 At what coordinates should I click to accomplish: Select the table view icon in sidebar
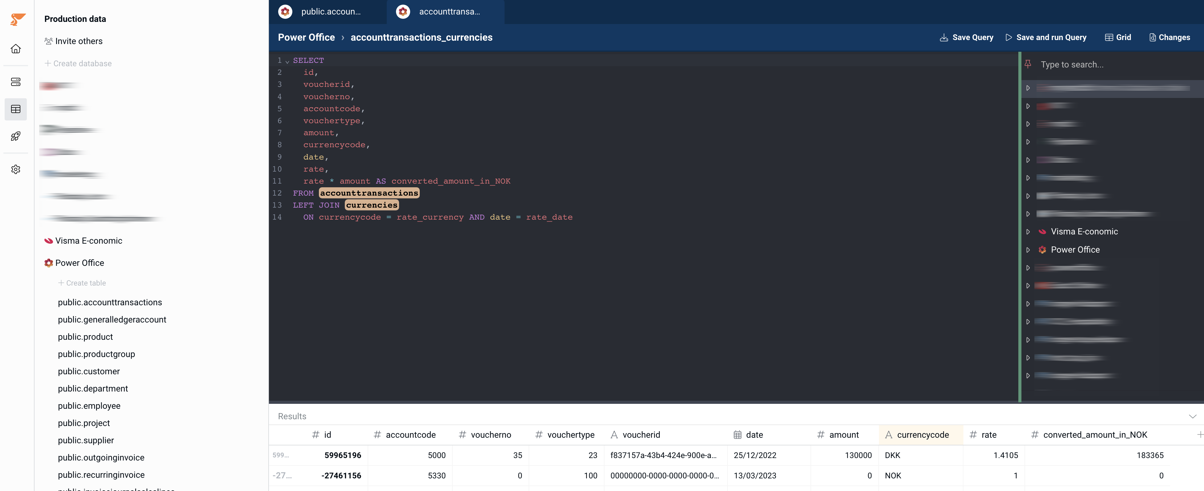[x=16, y=109]
